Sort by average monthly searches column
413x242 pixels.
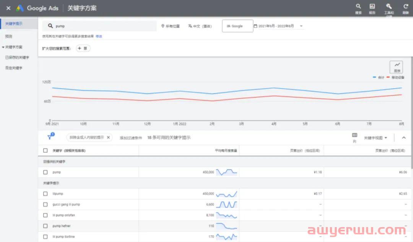tap(226, 151)
